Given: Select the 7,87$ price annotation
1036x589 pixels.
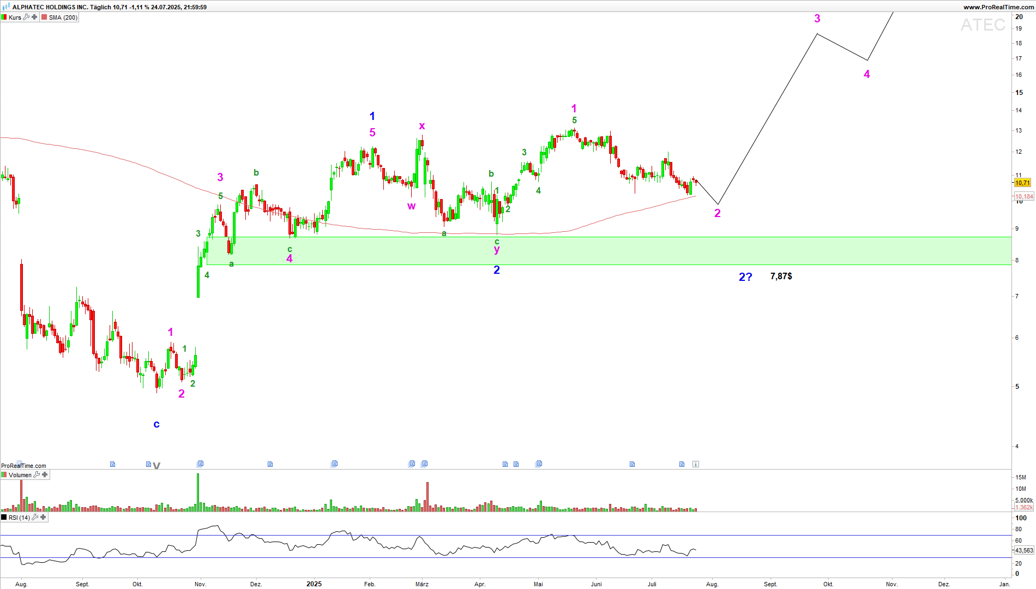Looking at the screenshot, I should (x=781, y=277).
